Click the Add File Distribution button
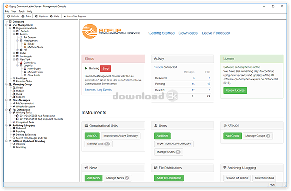 click(169, 178)
